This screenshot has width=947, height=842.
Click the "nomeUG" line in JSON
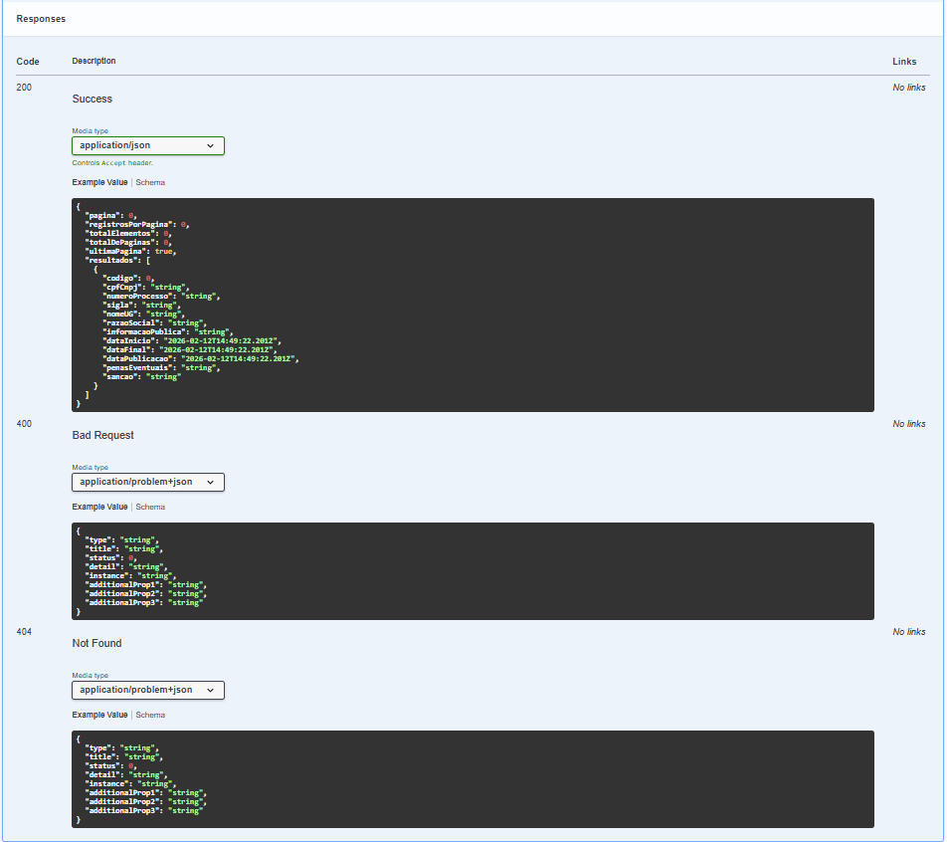pos(143,315)
